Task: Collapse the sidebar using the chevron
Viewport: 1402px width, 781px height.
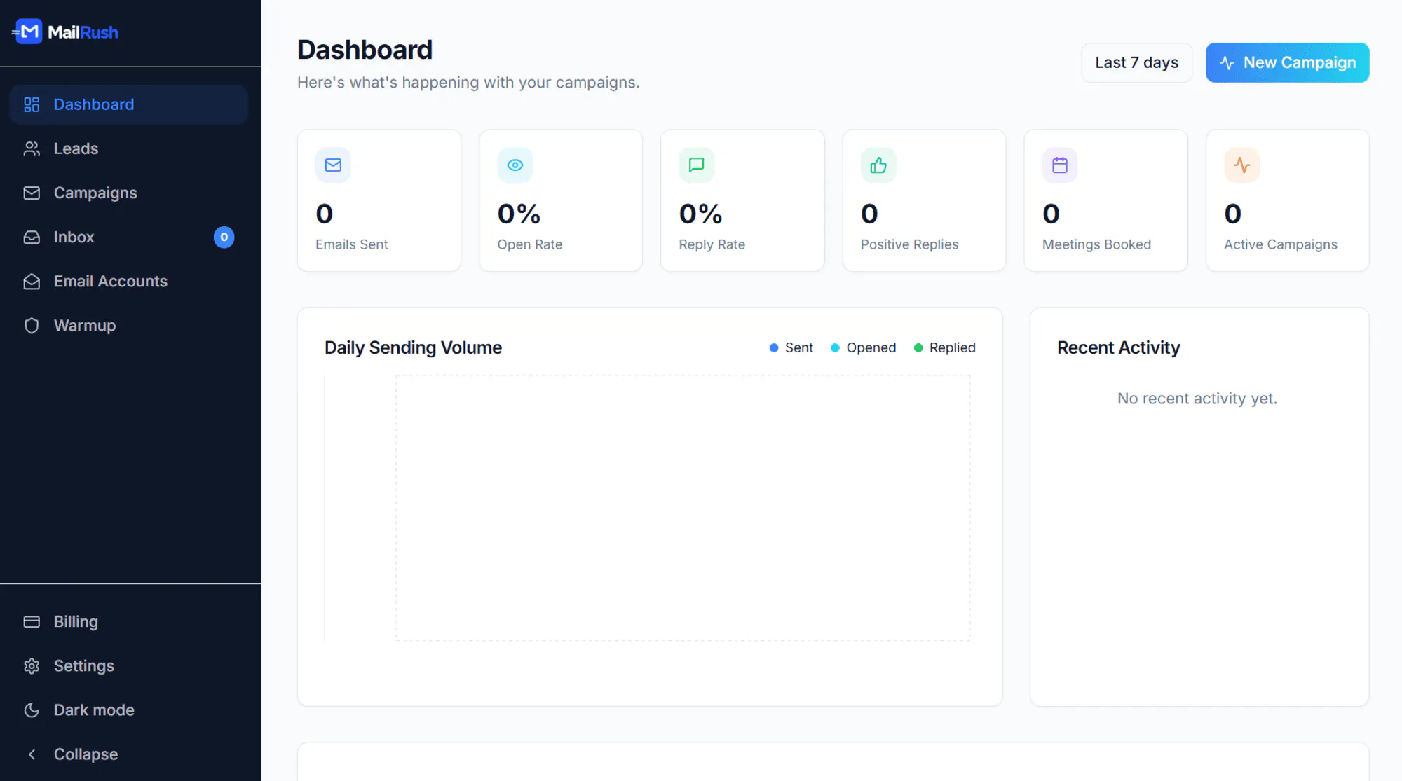Action: click(x=32, y=754)
